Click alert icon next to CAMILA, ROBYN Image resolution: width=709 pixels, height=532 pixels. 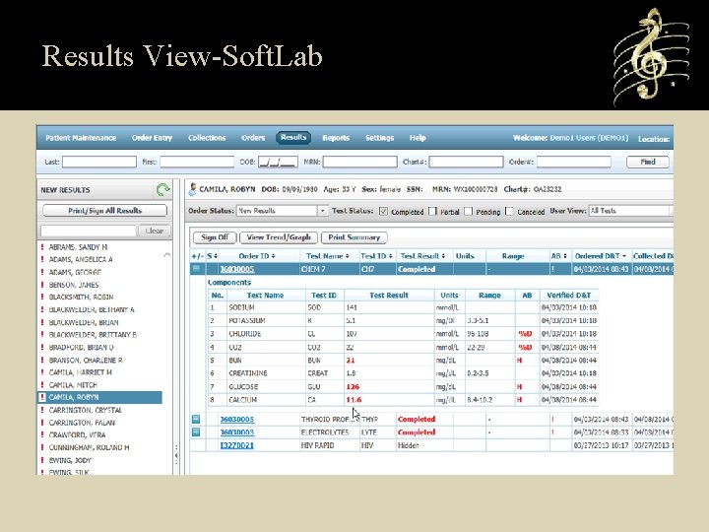pos(42,397)
